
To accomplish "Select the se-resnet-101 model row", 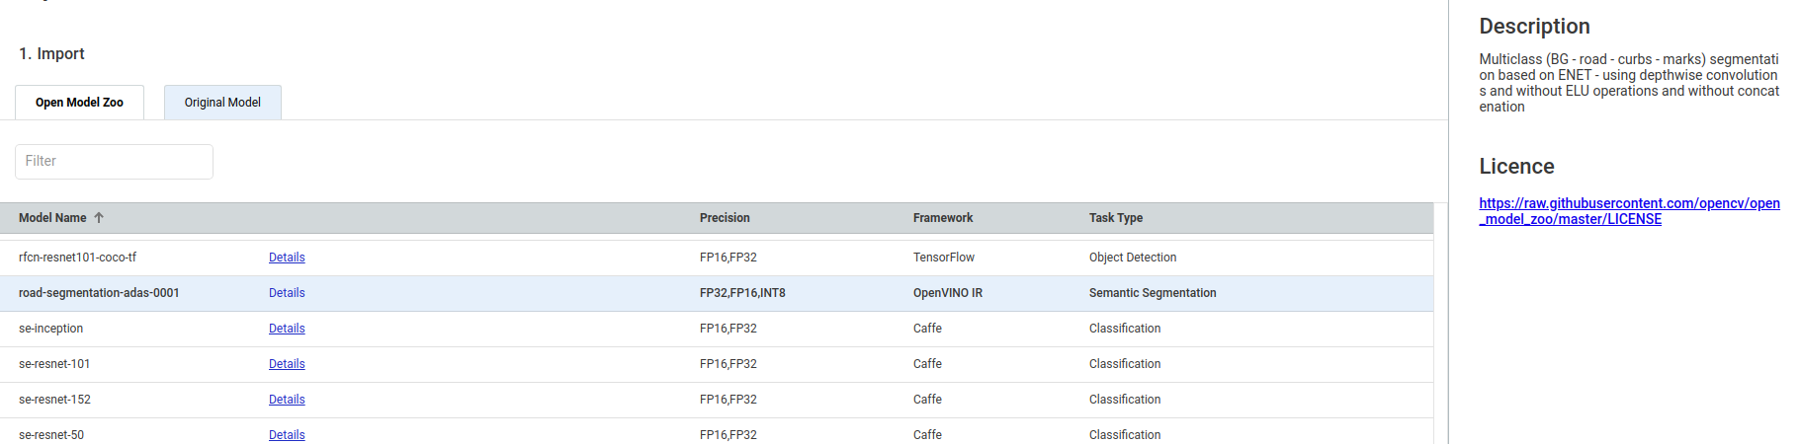I will click(x=717, y=364).
